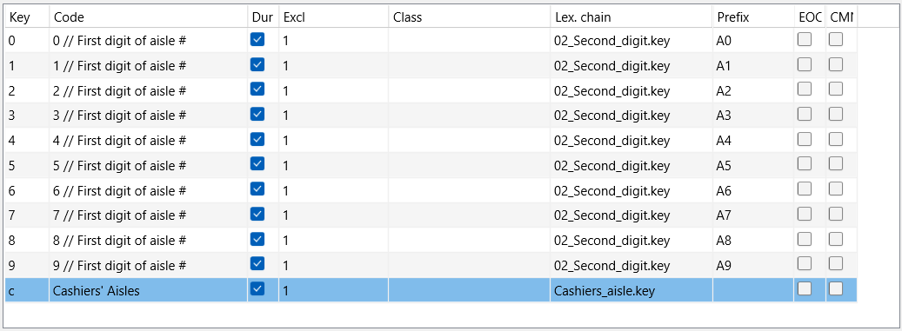Image resolution: width=902 pixels, height=331 pixels.
Task: Toggle Dur checkbox in row key 5
Action: pyautogui.click(x=257, y=164)
